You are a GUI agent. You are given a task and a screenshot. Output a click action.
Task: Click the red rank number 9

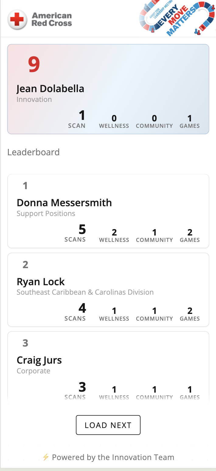(34, 64)
